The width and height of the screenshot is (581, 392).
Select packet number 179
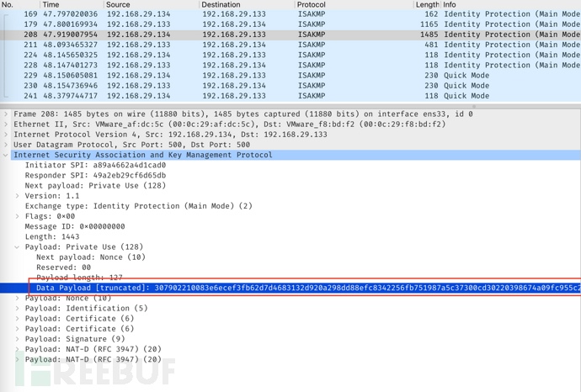(290, 24)
